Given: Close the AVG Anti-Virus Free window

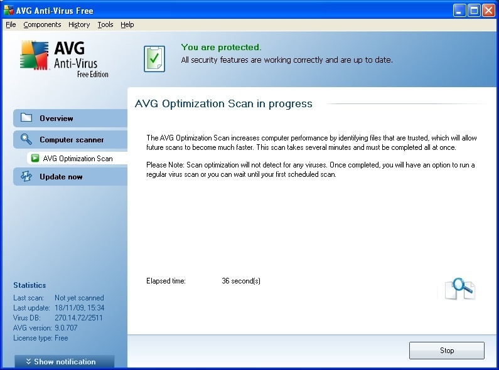Looking at the screenshot, I should 488,11.
